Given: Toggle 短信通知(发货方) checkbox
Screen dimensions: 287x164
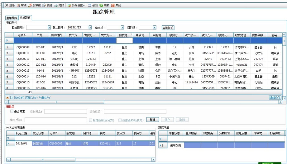Looking at the screenshot, I should click(x=90, y=120).
